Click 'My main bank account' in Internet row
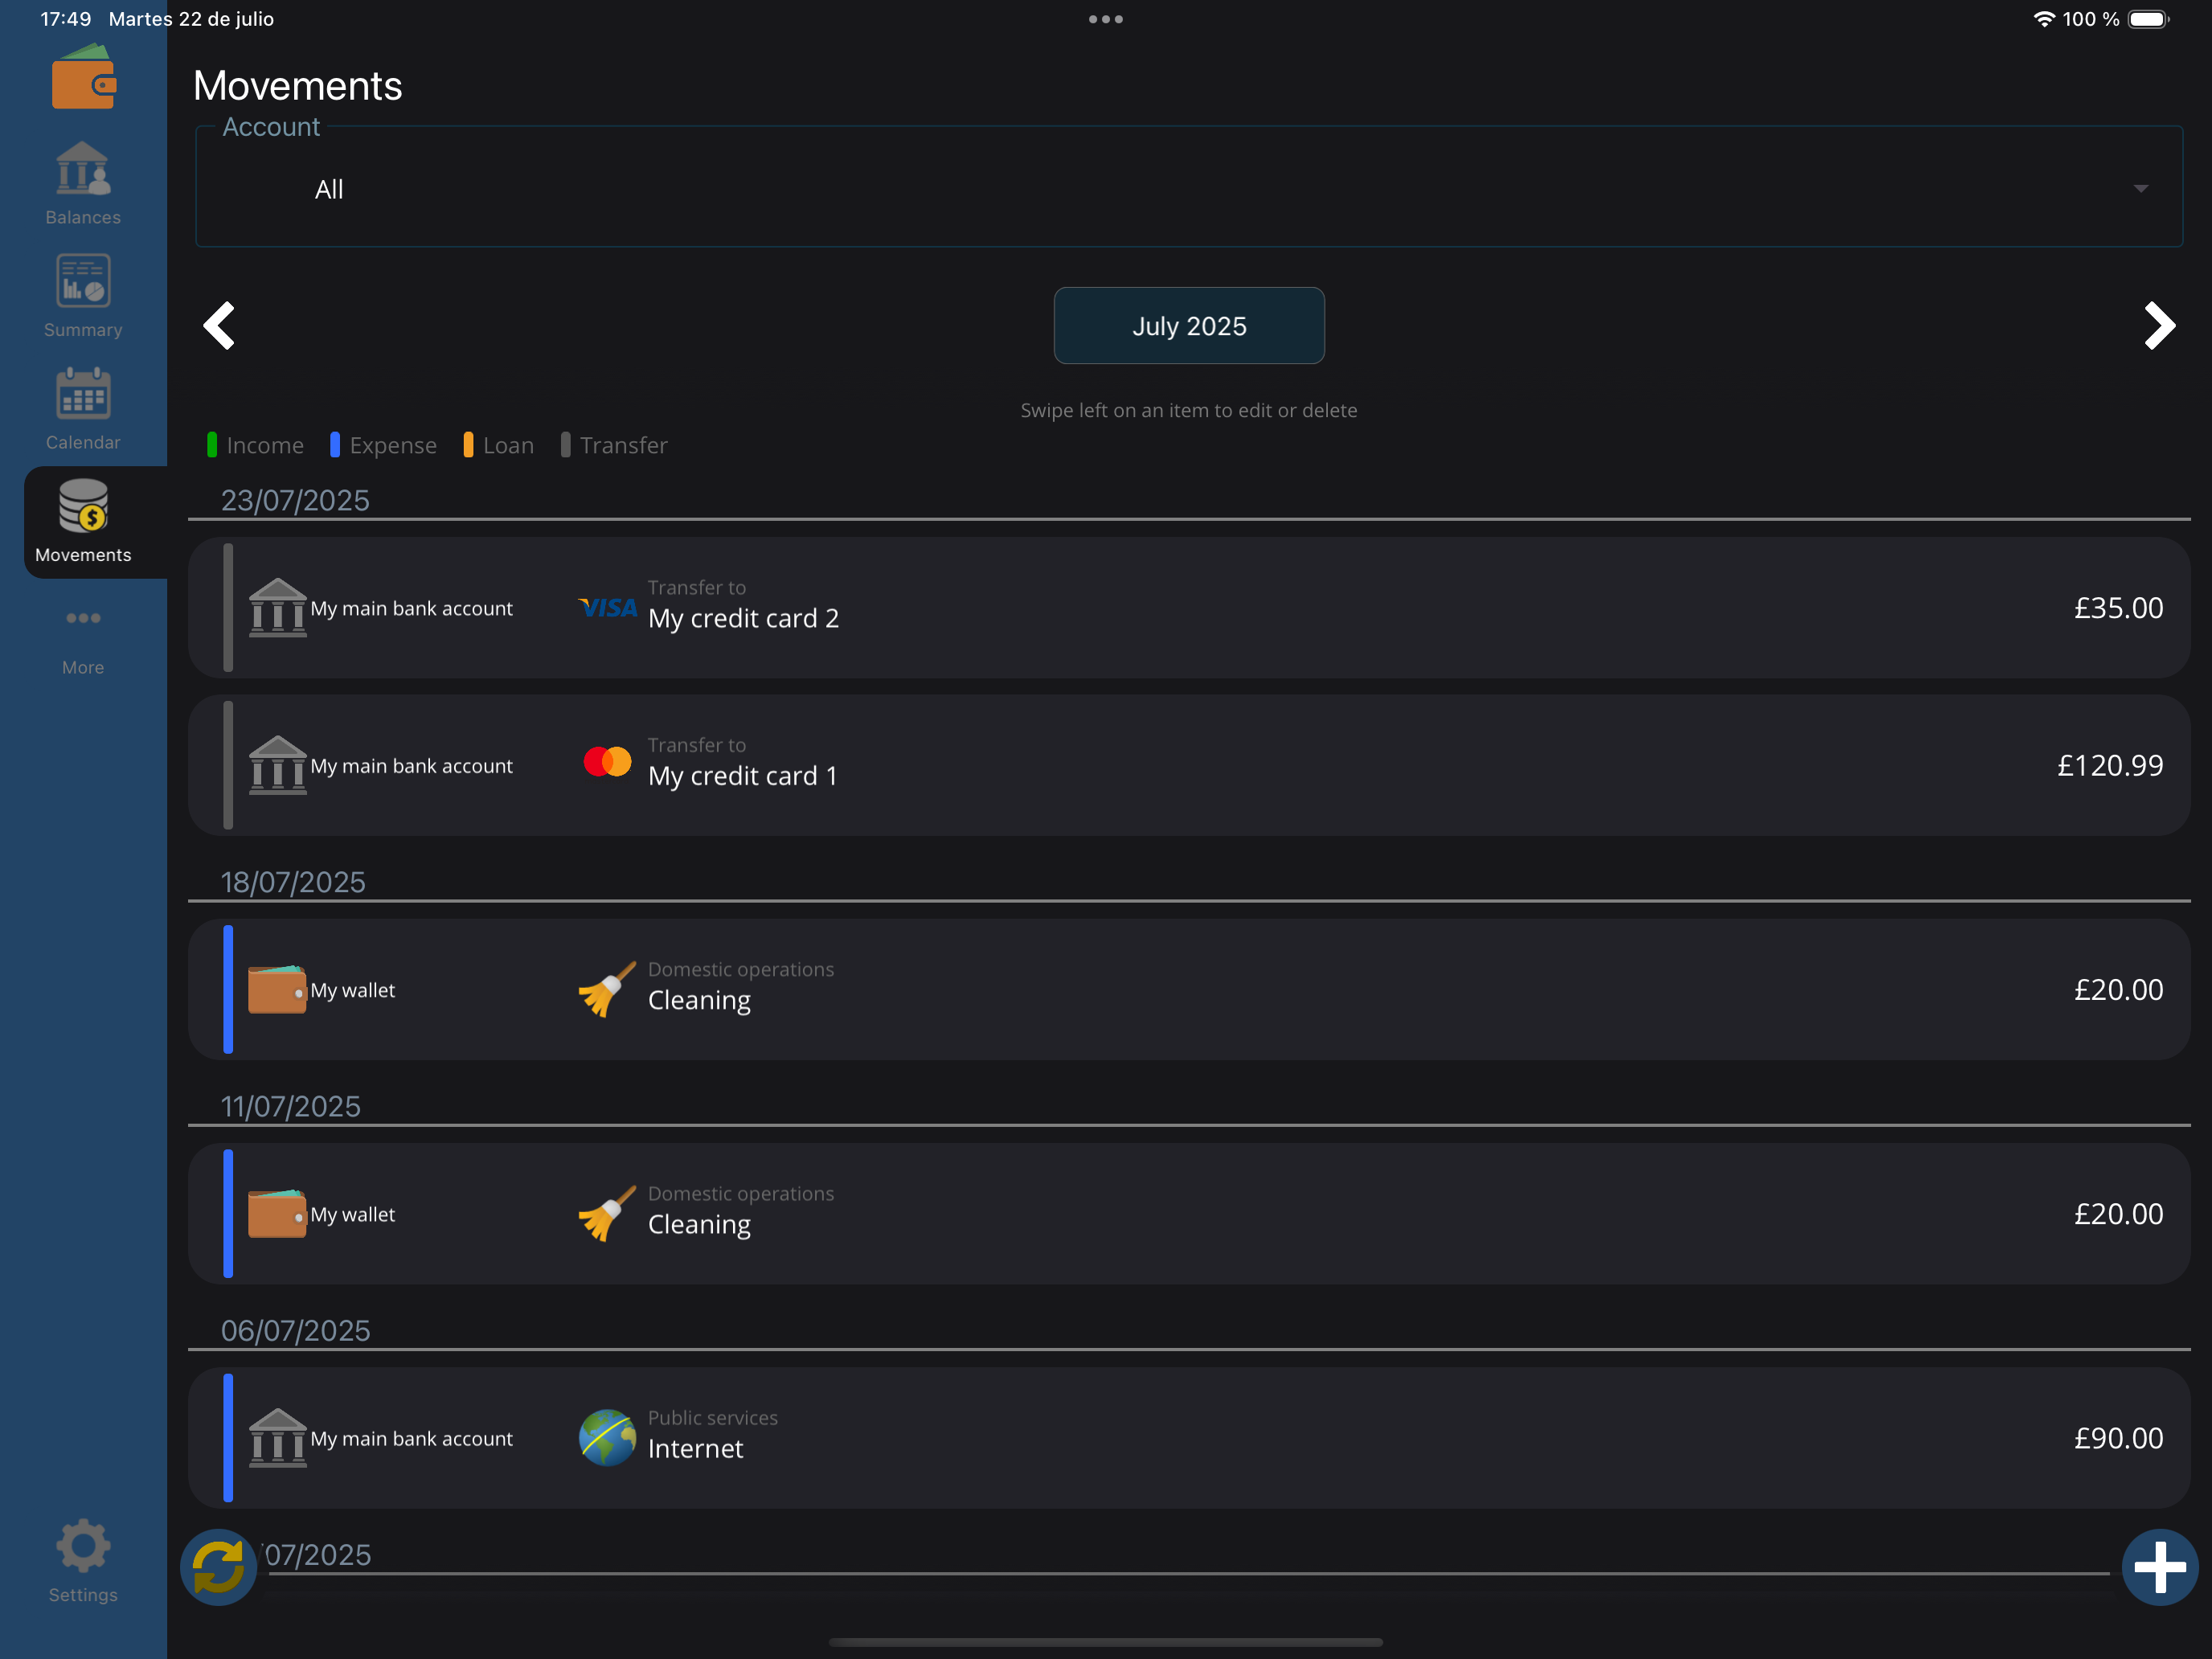2212x1659 pixels. pos(411,1438)
